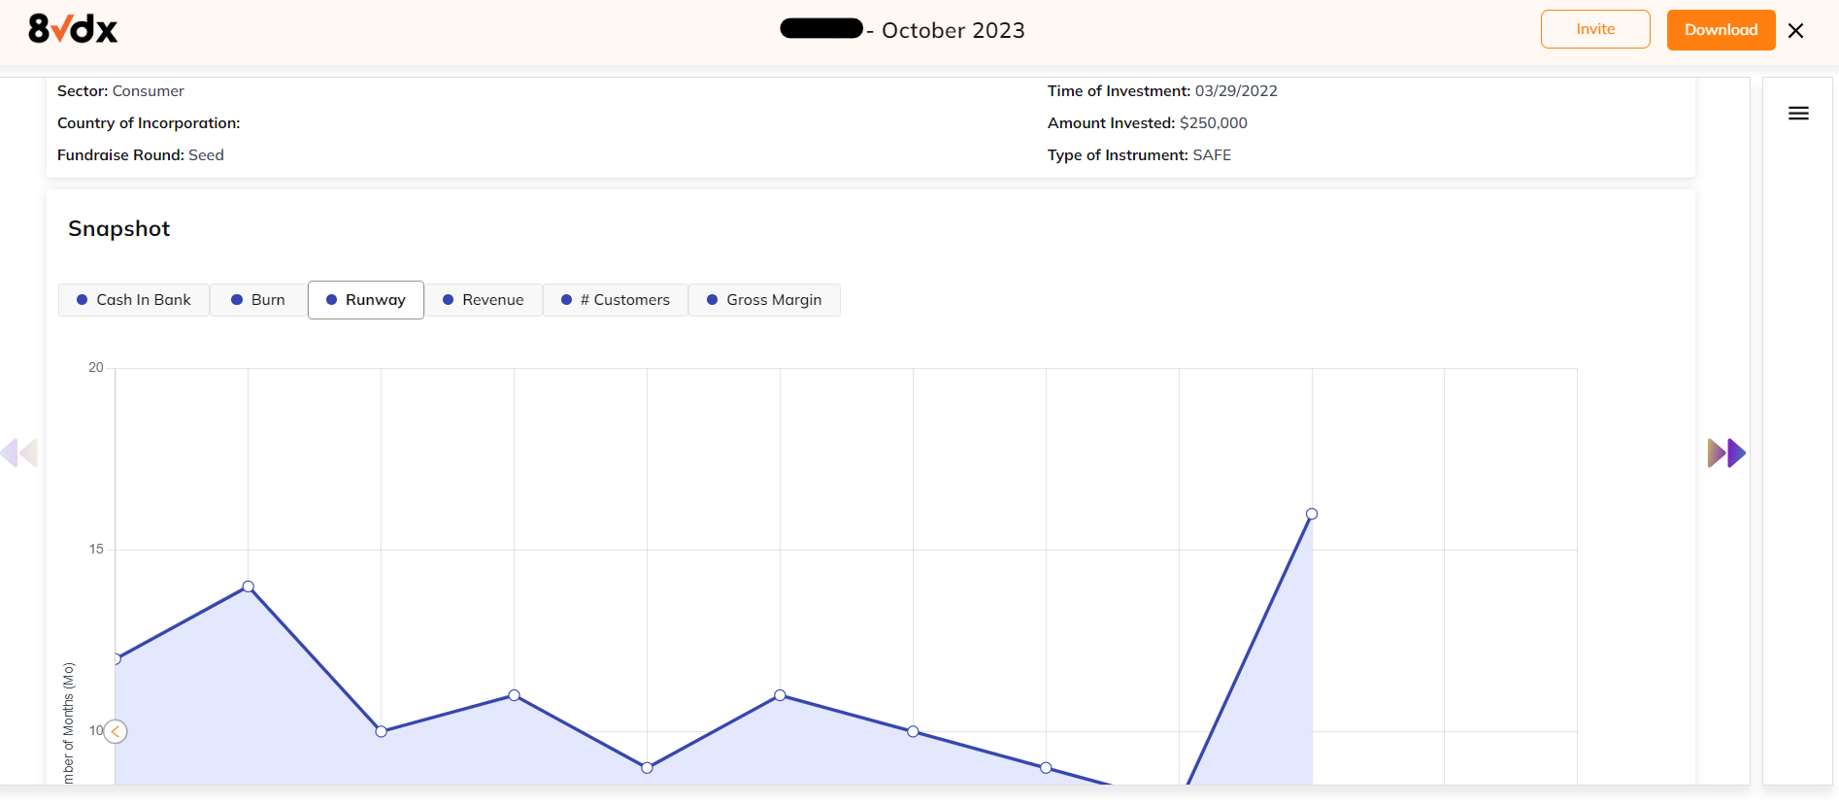Viewport: 1839px width, 804px height.
Task: Select the Revenue tab
Action: click(484, 300)
